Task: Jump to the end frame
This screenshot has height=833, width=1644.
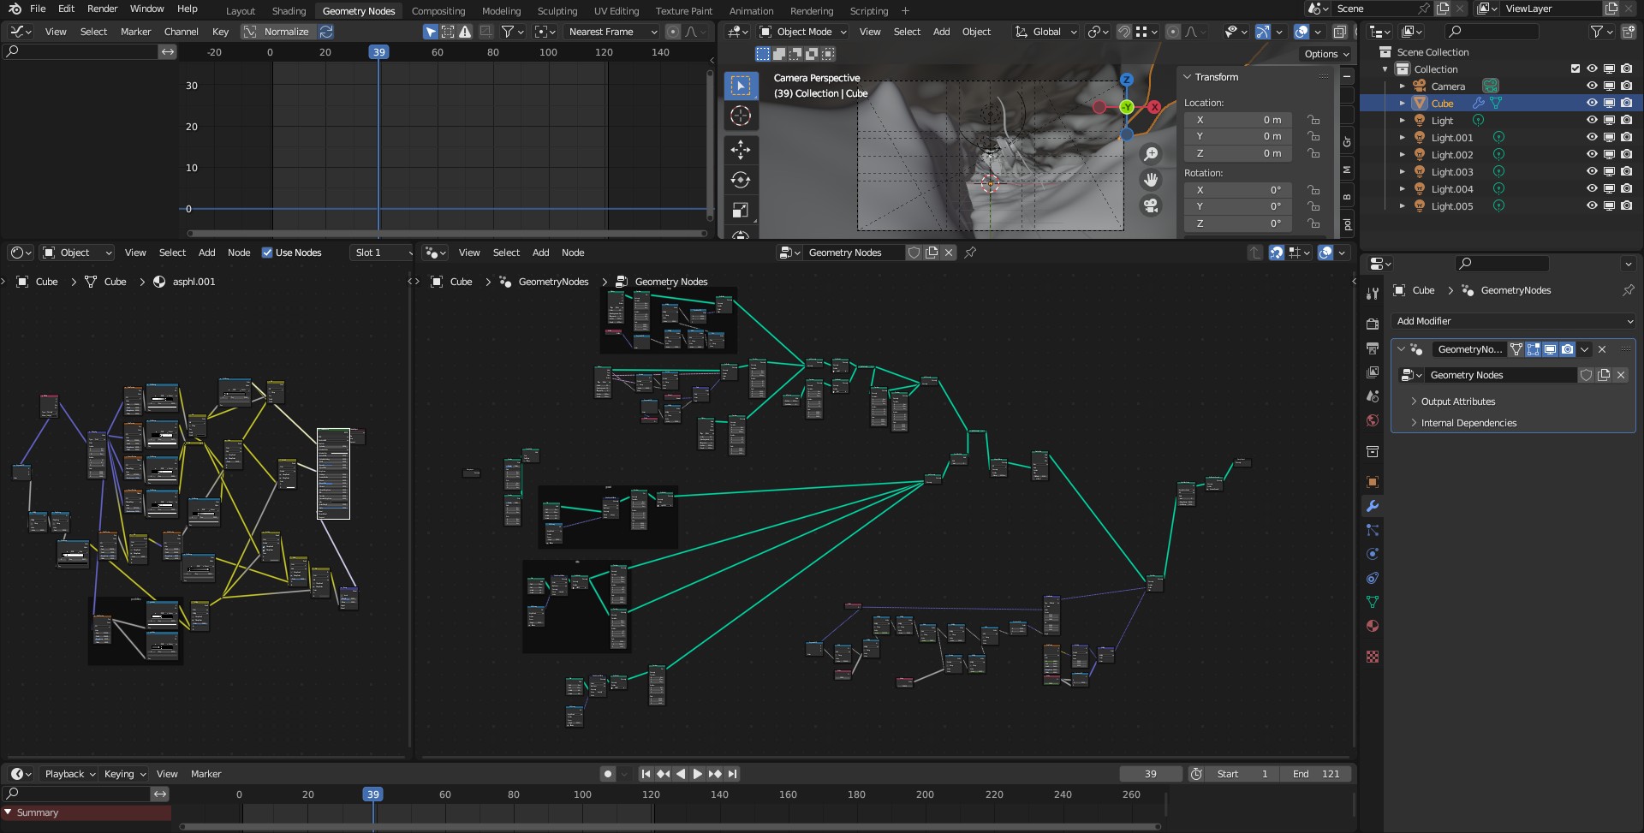Action: tap(732, 774)
